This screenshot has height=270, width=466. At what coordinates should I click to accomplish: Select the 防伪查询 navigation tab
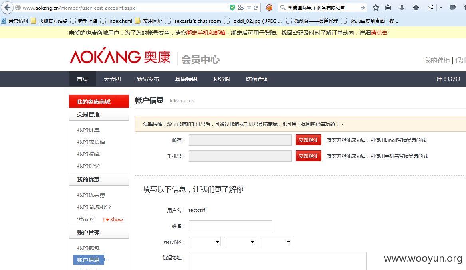[257, 79]
